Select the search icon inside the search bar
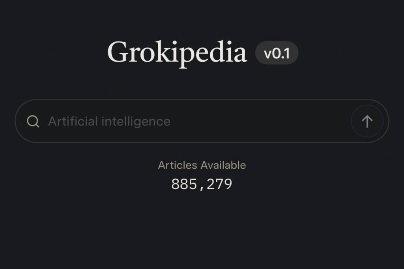 tap(34, 121)
